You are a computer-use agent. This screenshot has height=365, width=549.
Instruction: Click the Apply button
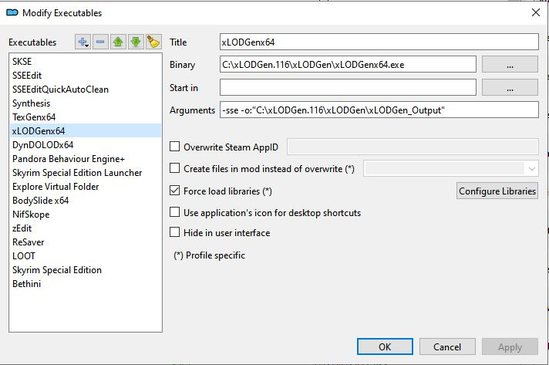510,346
